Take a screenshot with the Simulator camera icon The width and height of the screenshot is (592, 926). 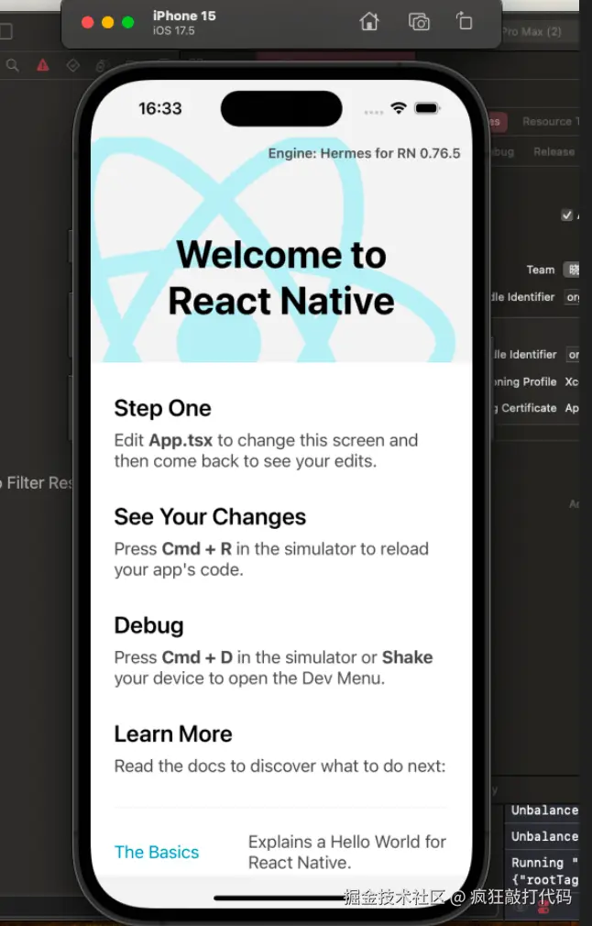[419, 22]
